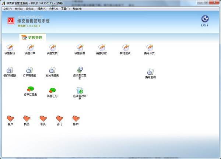Click the 销售发货 icon
This screenshot has height=159, width=221.
click(x=52, y=48)
